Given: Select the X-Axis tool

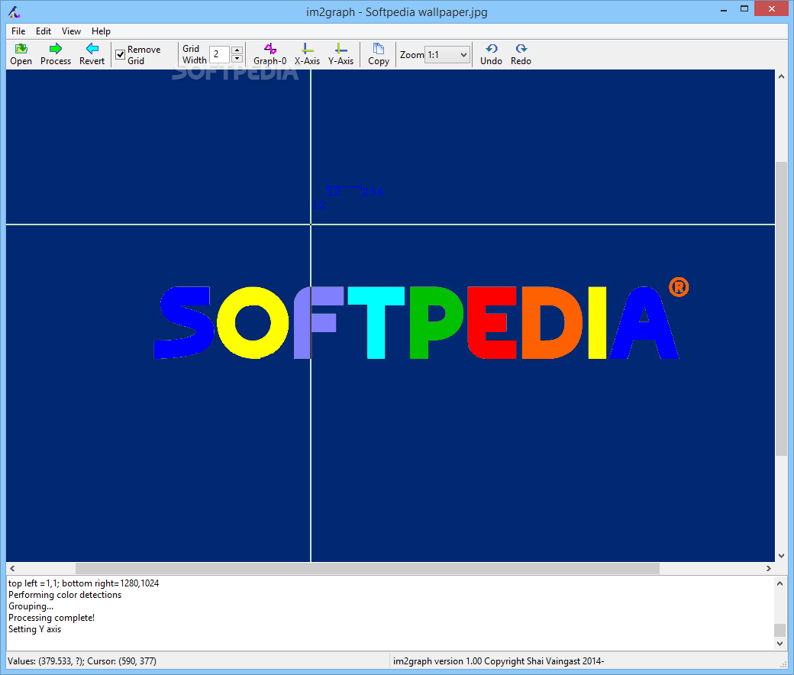Looking at the screenshot, I should pos(307,54).
